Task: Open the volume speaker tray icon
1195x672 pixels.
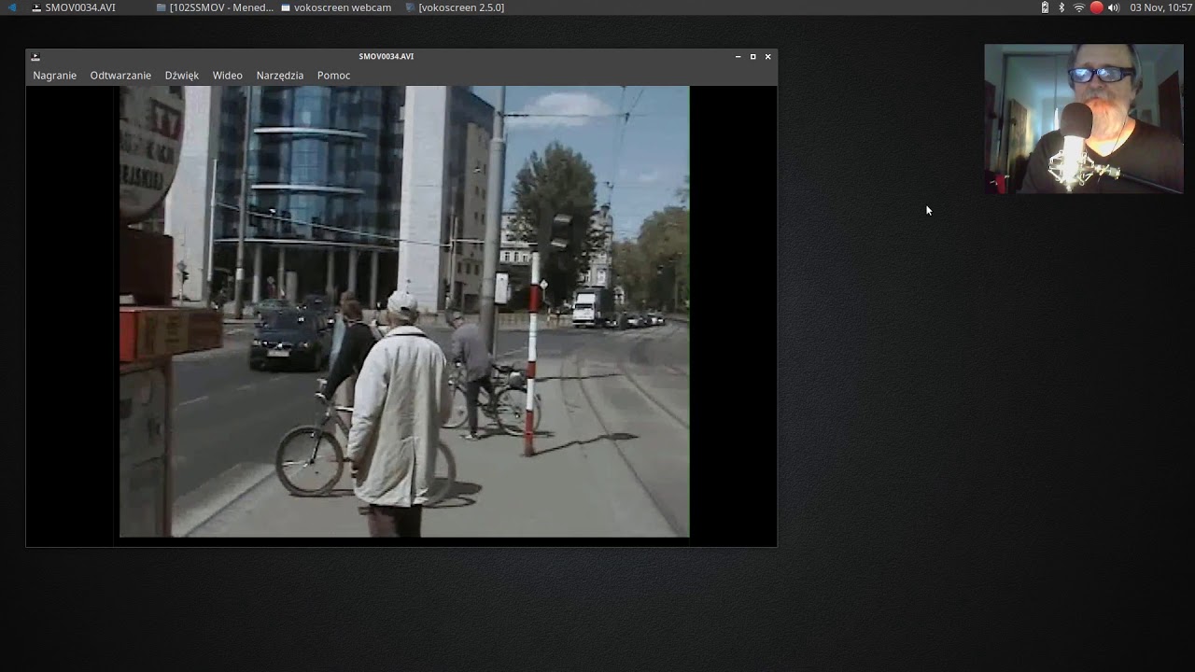Action: [x=1113, y=7]
